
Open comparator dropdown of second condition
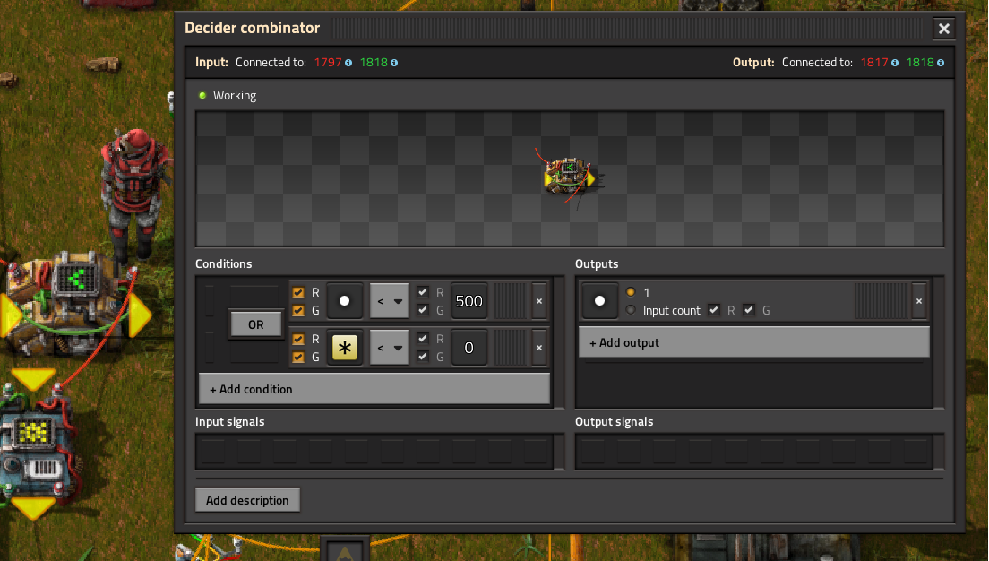point(390,348)
